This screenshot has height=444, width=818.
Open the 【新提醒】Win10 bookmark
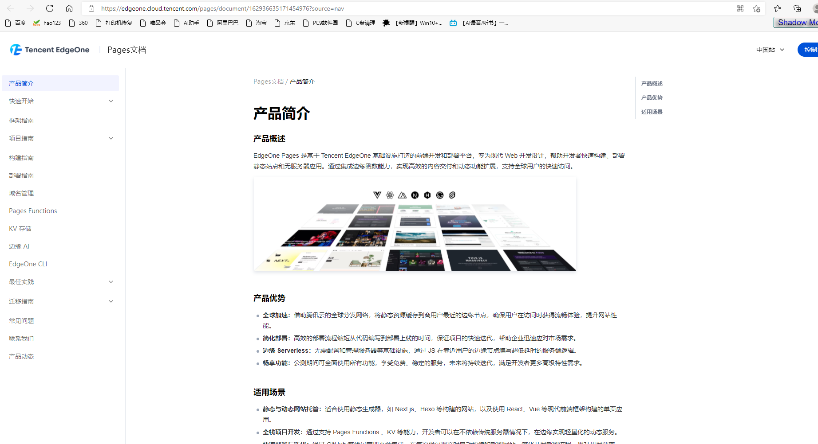(x=413, y=23)
